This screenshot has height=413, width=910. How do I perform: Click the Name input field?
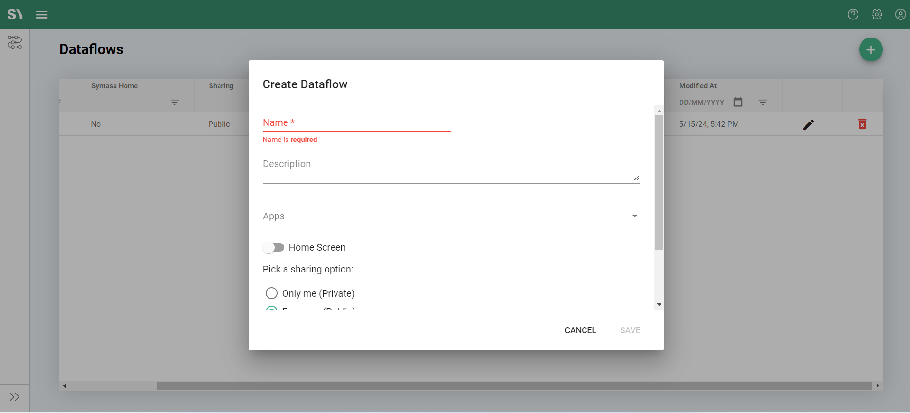tap(356, 123)
